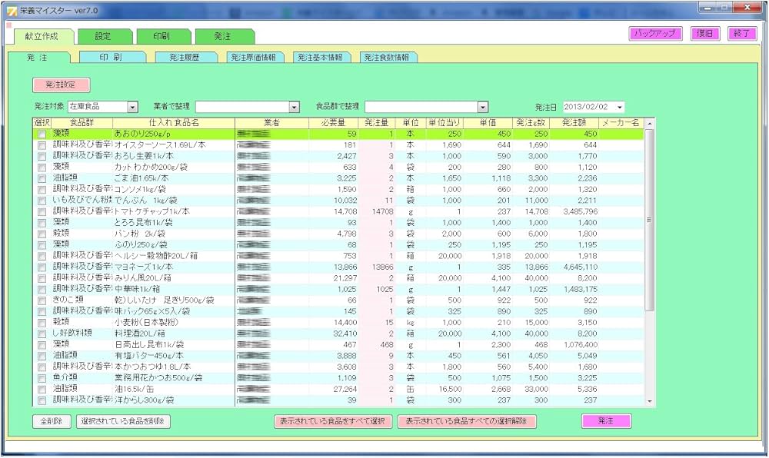
Task: Go to the 発注原価情報 tab
Action: (x=256, y=58)
